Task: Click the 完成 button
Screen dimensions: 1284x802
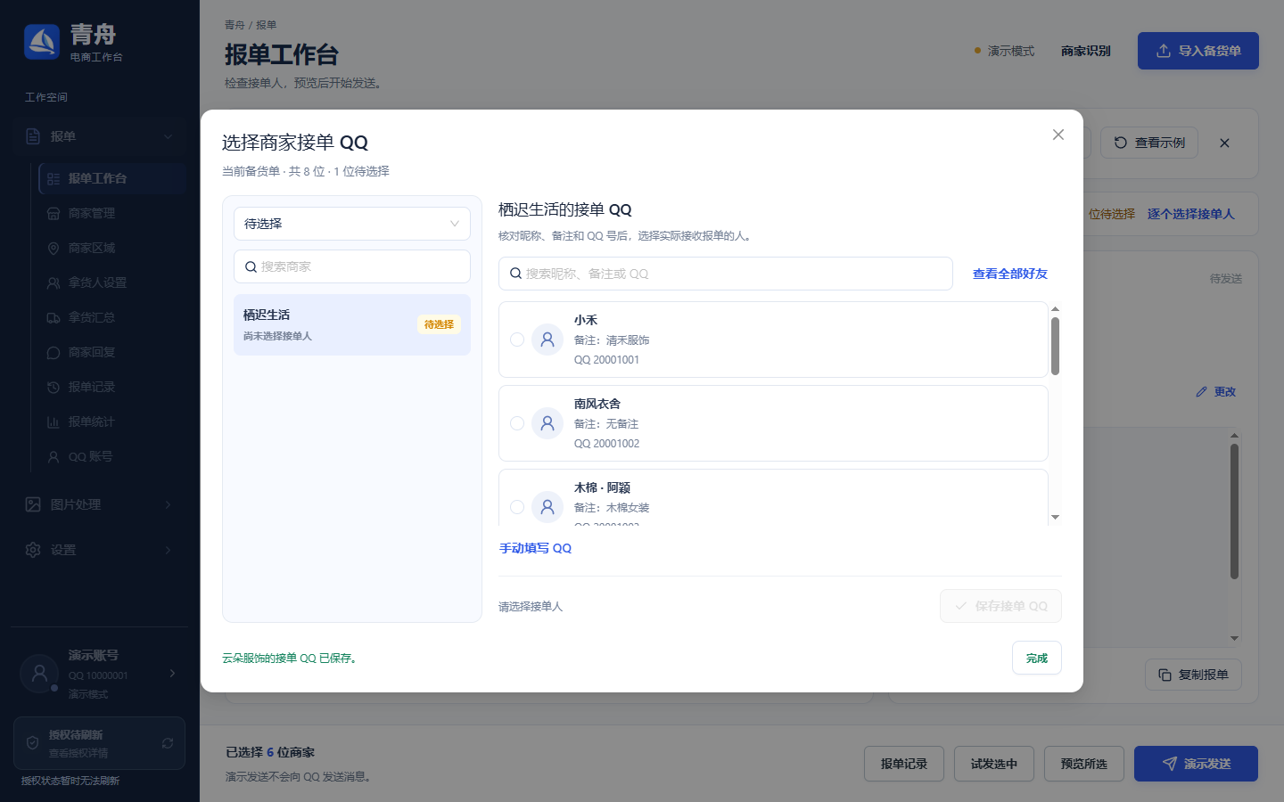Action: (x=1037, y=658)
